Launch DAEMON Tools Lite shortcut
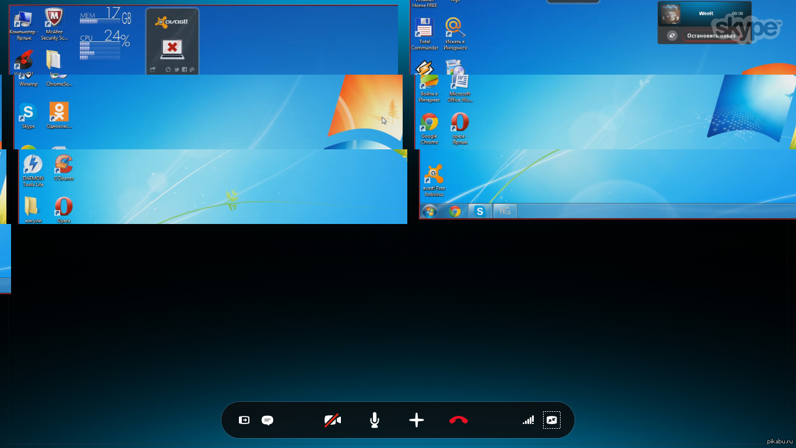Viewport: 796px width, 448px height. coord(33,171)
